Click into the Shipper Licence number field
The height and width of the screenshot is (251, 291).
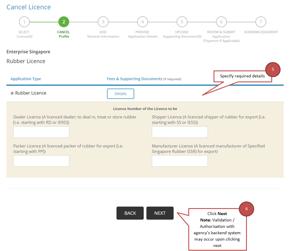[x=180, y=132]
